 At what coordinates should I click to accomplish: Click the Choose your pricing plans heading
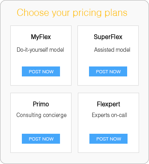pos(72,13)
